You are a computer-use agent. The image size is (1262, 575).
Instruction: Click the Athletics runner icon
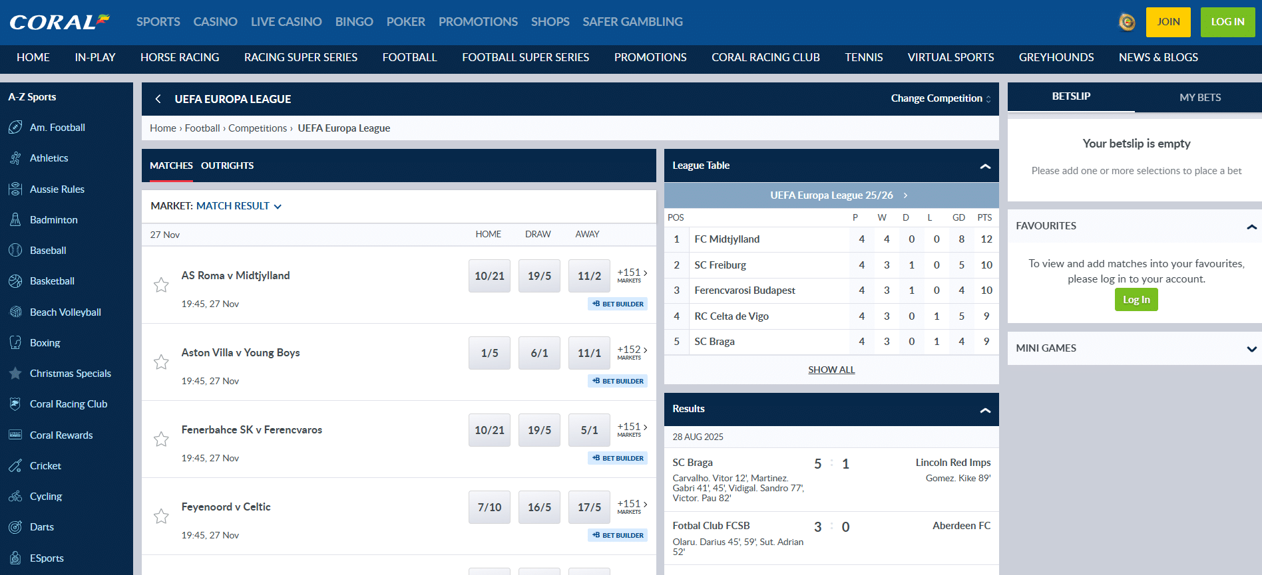[x=15, y=158]
